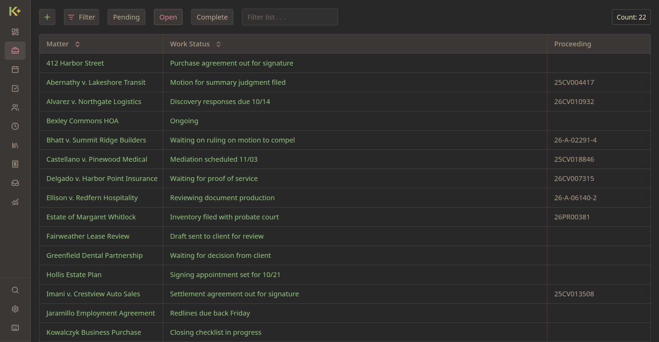Open Castellano v. Pinewood Medical matter
Image resolution: width=659 pixels, height=342 pixels.
(x=97, y=159)
